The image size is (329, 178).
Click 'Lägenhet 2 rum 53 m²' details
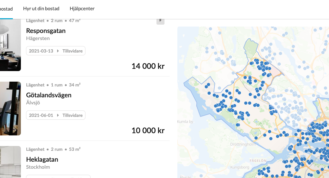pyautogui.click(x=53, y=149)
